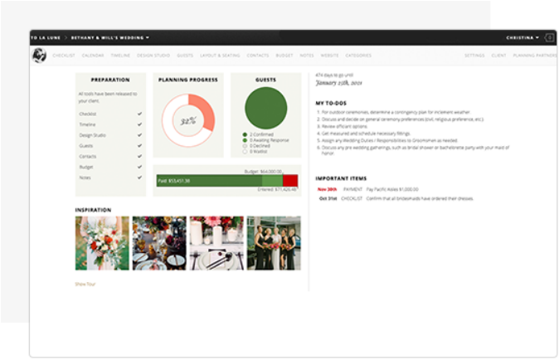Open the Bethany & Will's Wedding dropdown
Viewport: 559px width, 360px height.
(109, 37)
